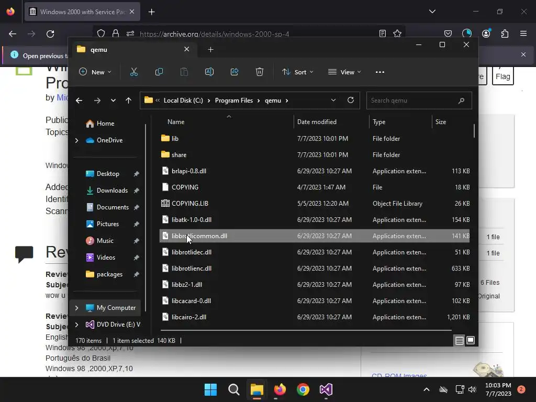Bookmark this page with star icon

397,33
